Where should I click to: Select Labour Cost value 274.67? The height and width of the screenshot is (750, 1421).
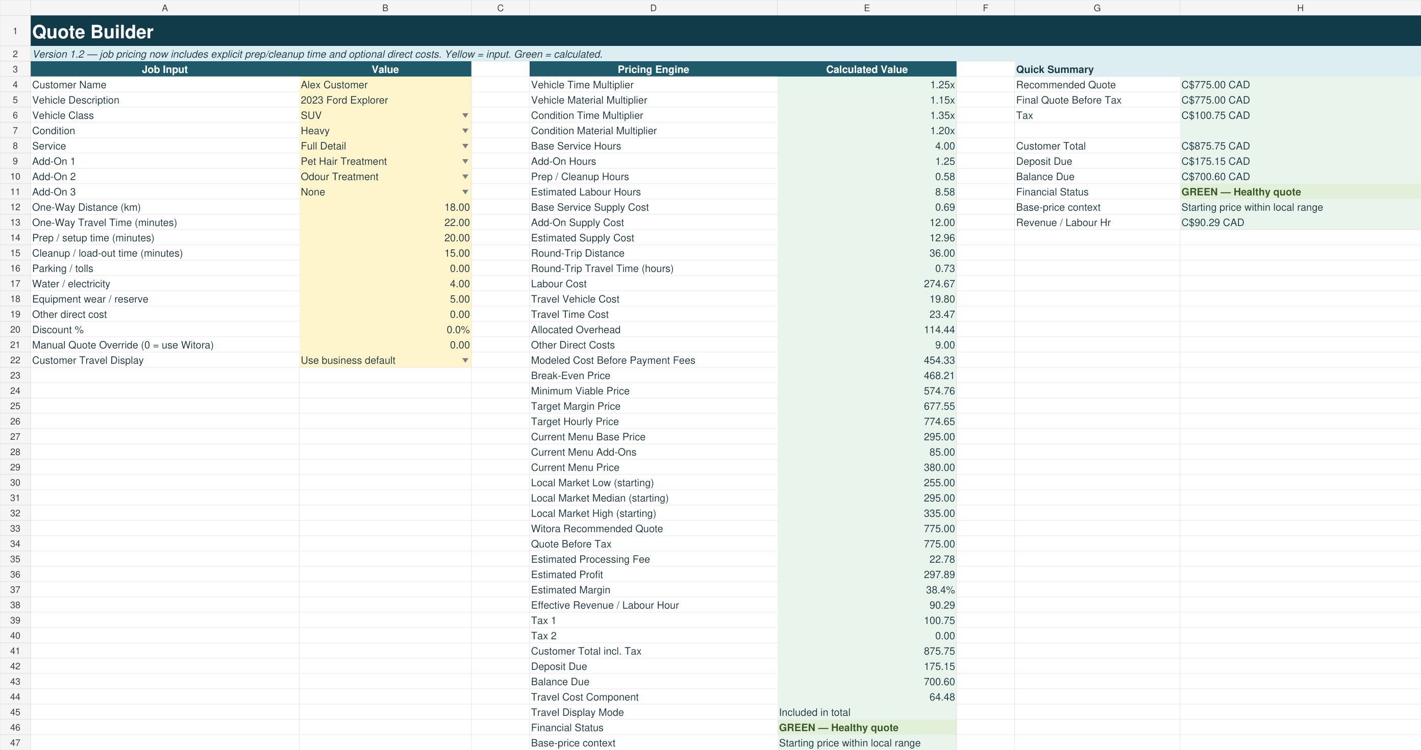(x=866, y=284)
